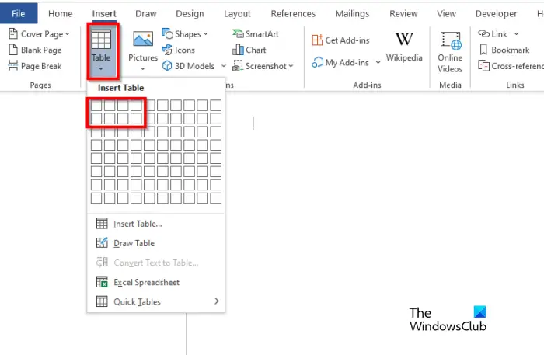Click Convert Text to Table entry
This screenshot has height=355, width=544.
point(155,263)
